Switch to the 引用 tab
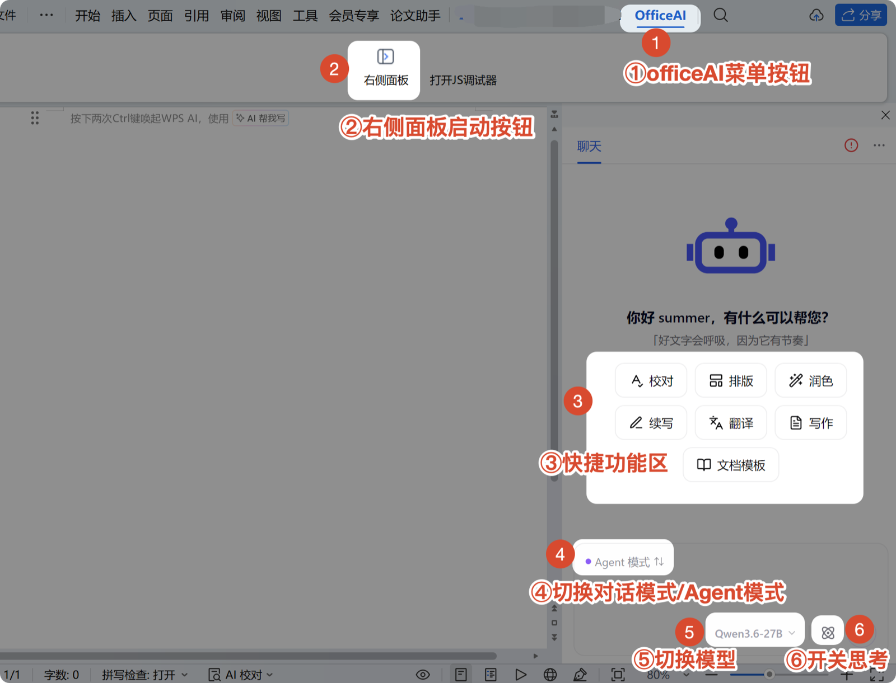Image resolution: width=896 pixels, height=683 pixels. coord(197,16)
